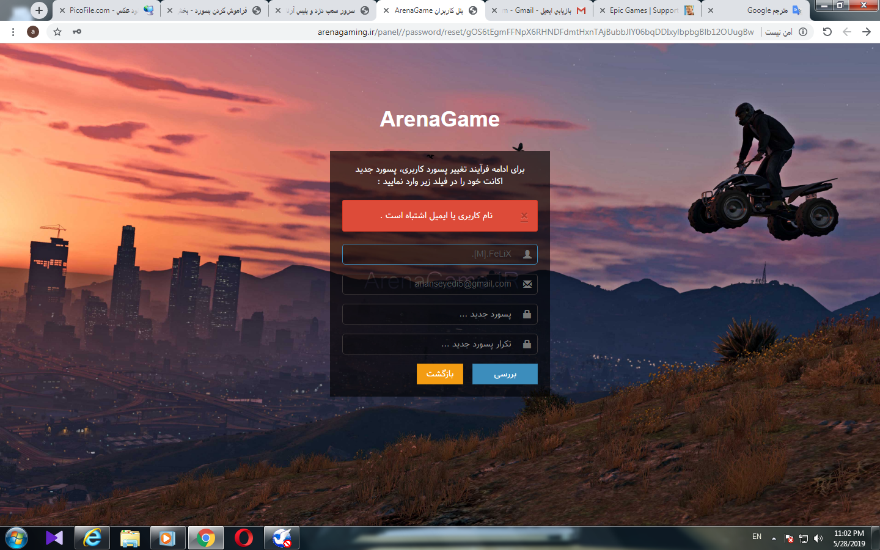The width and height of the screenshot is (880, 550).
Task: Dismiss the red error alert
Action: click(524, 216)
